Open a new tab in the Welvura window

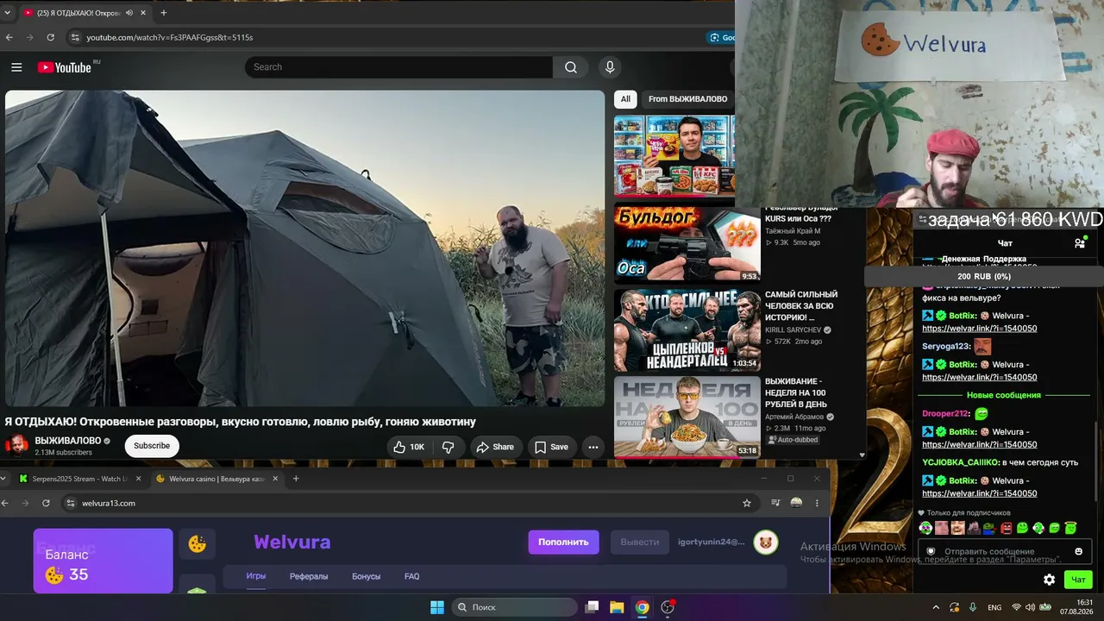[296, 479]
